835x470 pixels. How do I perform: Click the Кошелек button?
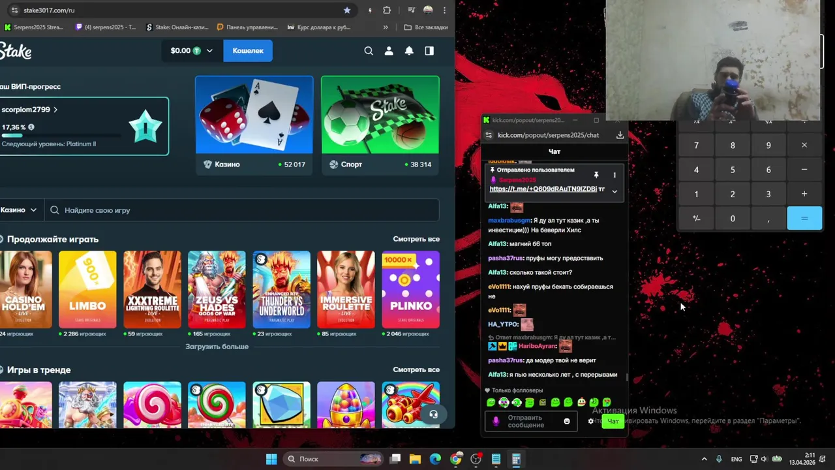[248, 51]
